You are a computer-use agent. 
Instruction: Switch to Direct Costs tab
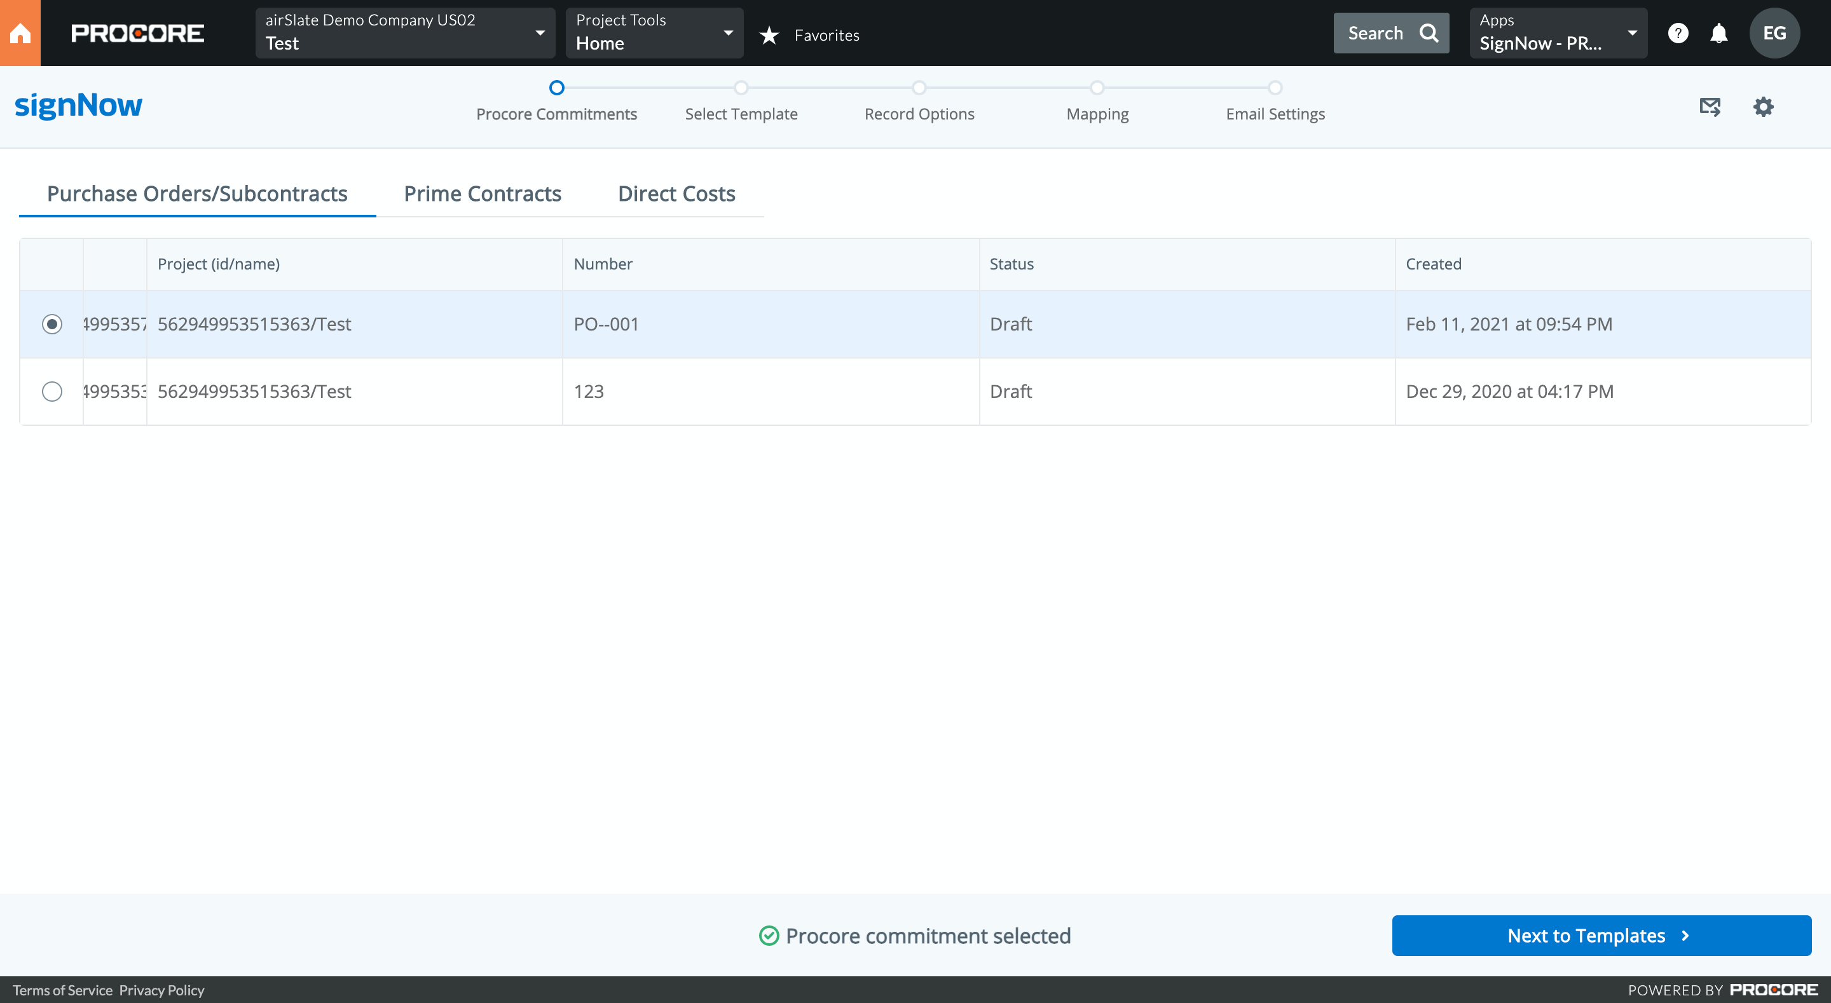coord(676,193)
